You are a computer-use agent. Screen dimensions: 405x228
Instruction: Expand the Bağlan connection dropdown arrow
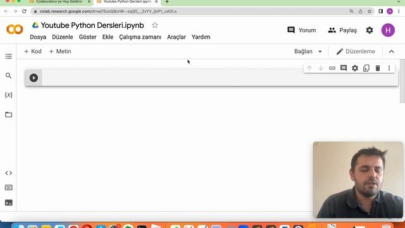320,51
